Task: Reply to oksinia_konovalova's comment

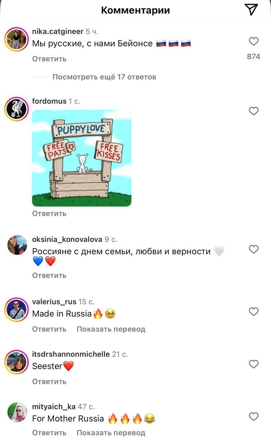Action: coord(49,276)
